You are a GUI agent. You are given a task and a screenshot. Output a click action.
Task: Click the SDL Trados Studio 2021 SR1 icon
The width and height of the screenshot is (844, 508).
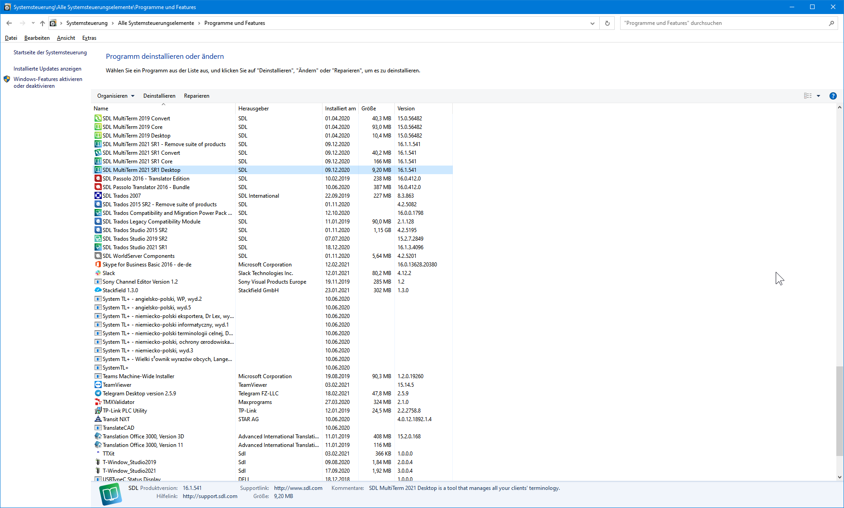point(98,247)
